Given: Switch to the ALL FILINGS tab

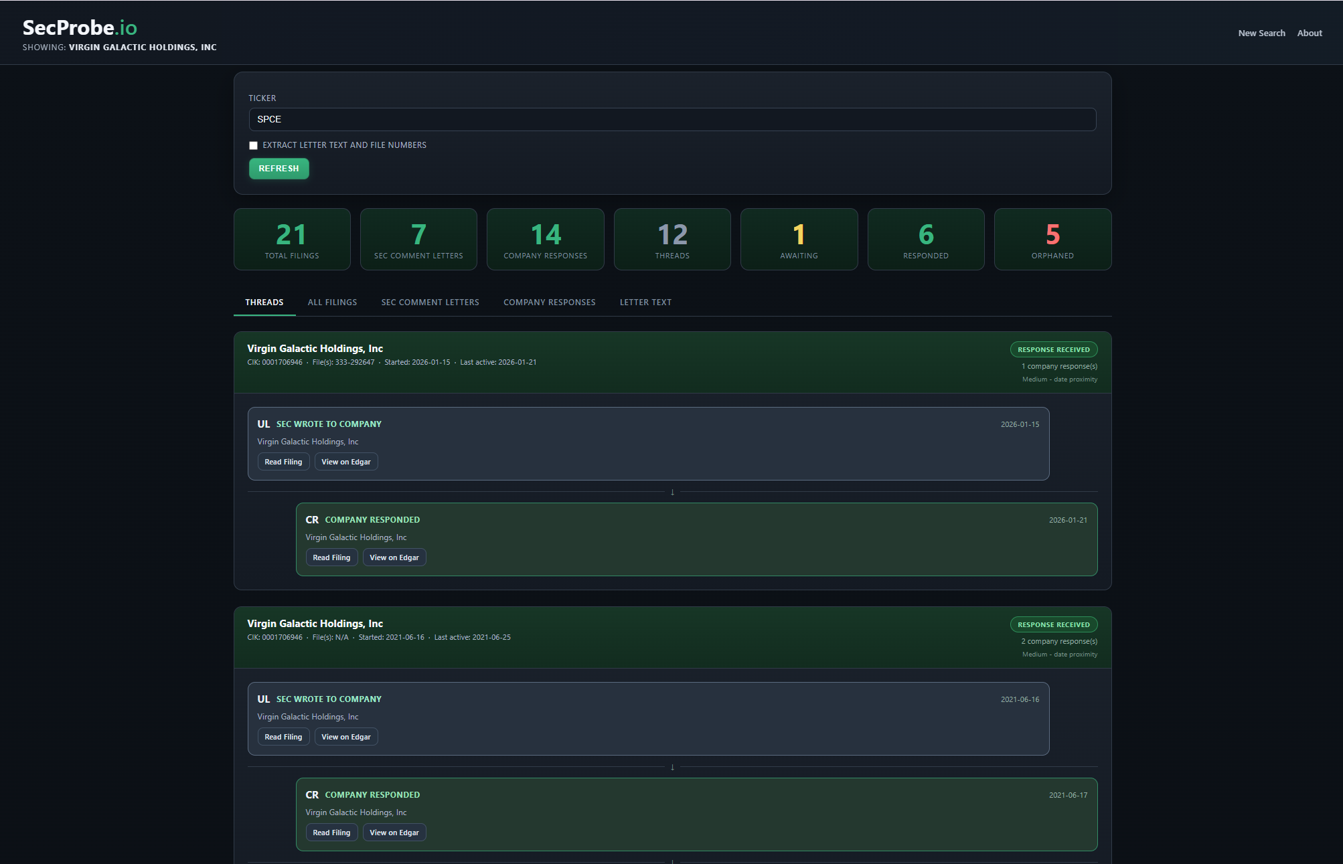Looking at the screenshot, I should pos(332,302).
